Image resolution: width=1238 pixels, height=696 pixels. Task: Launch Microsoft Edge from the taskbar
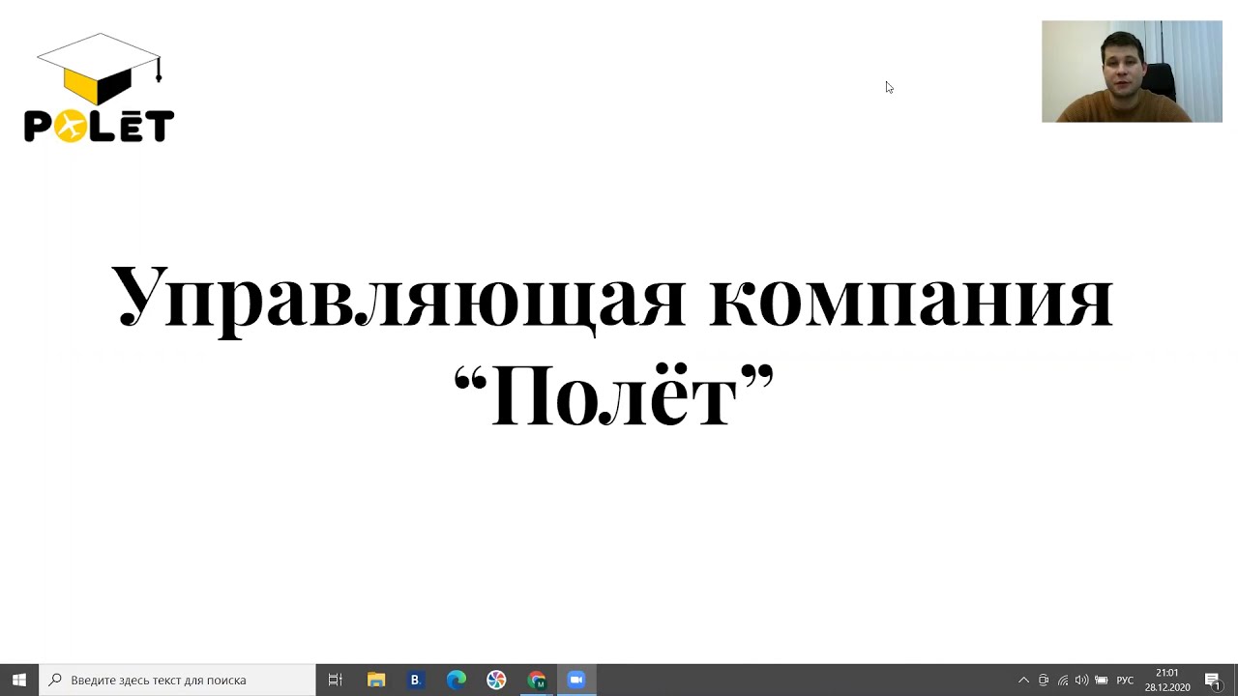(457, 680)
